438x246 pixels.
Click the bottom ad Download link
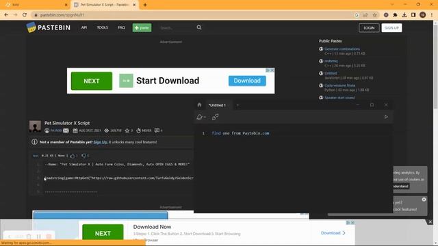click(333, 233)
